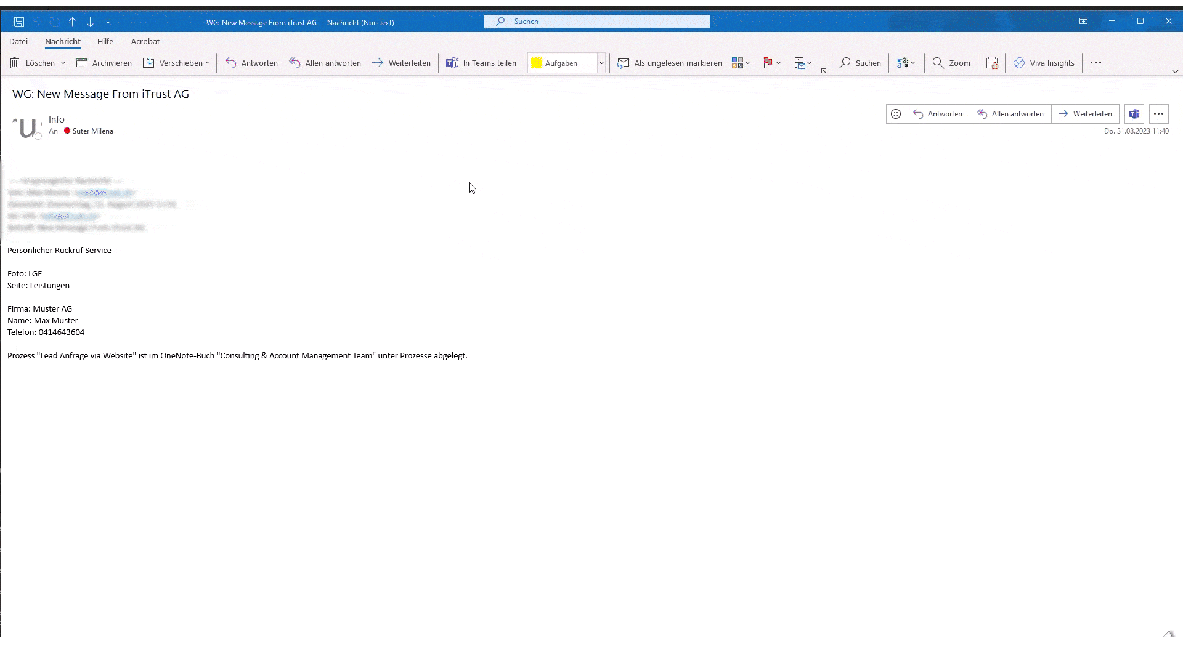The width and height of the screenshot is (1183, 665).
Task: Click the Info sender avatar
Action: coord(26,127)
